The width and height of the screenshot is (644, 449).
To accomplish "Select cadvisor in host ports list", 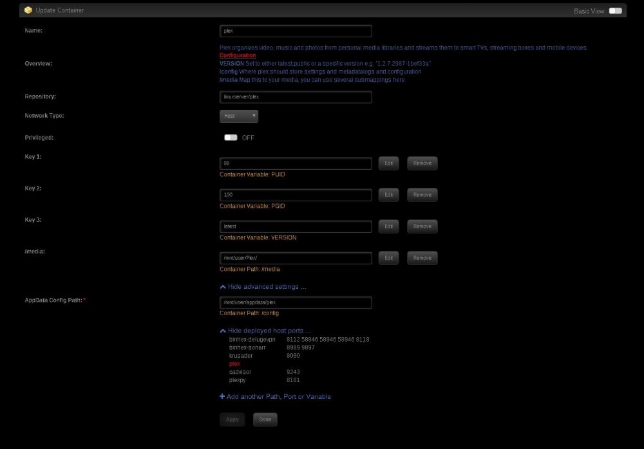I will tap(240, 372).
